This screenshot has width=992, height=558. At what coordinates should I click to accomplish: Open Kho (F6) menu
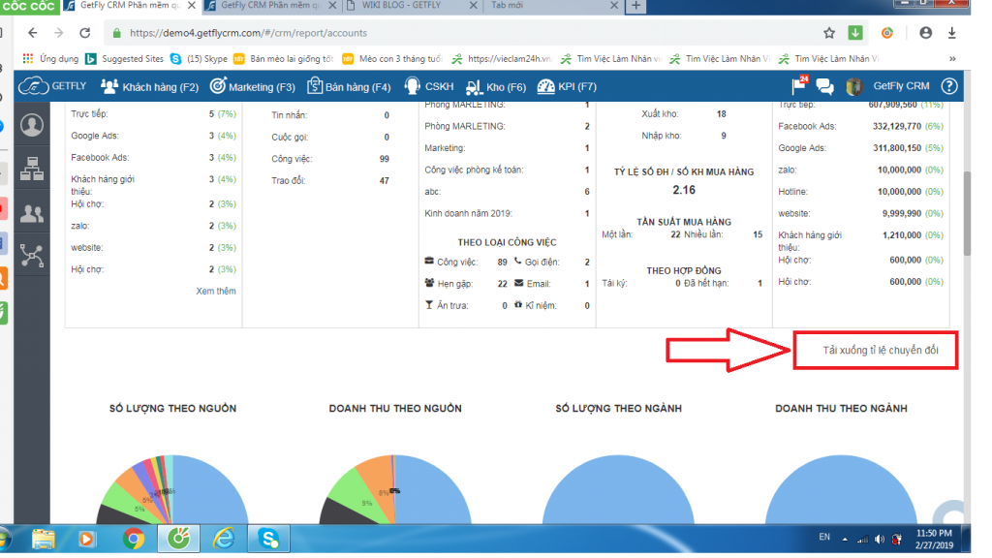(x=496, y=86)
